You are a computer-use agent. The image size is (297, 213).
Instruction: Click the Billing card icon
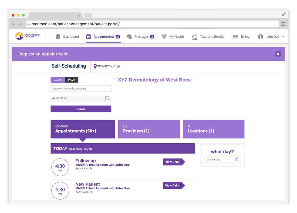[235, 37]
